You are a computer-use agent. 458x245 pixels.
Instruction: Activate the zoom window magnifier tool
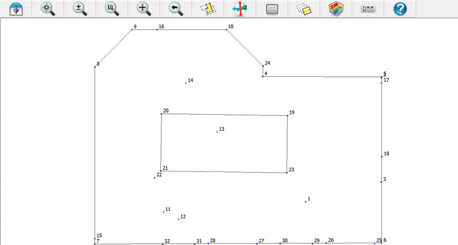112,8
